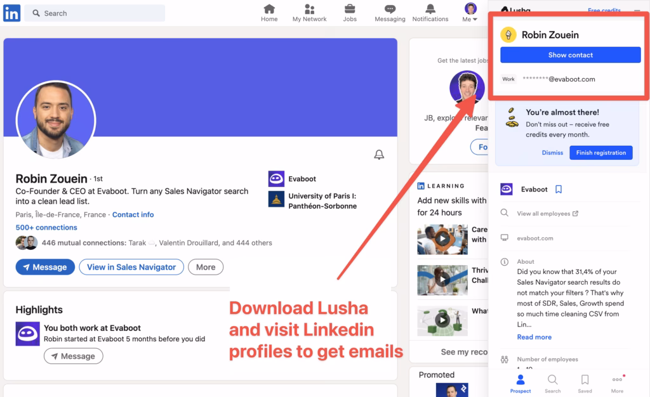Dismiss the Lusha registration banner
Image resolution: width=650 pixels, height=397 pixels.
[552, 153]
